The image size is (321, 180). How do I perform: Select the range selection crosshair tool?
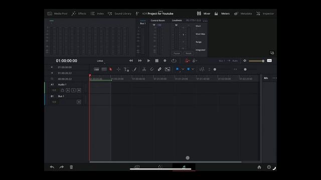tap(118, 69)
